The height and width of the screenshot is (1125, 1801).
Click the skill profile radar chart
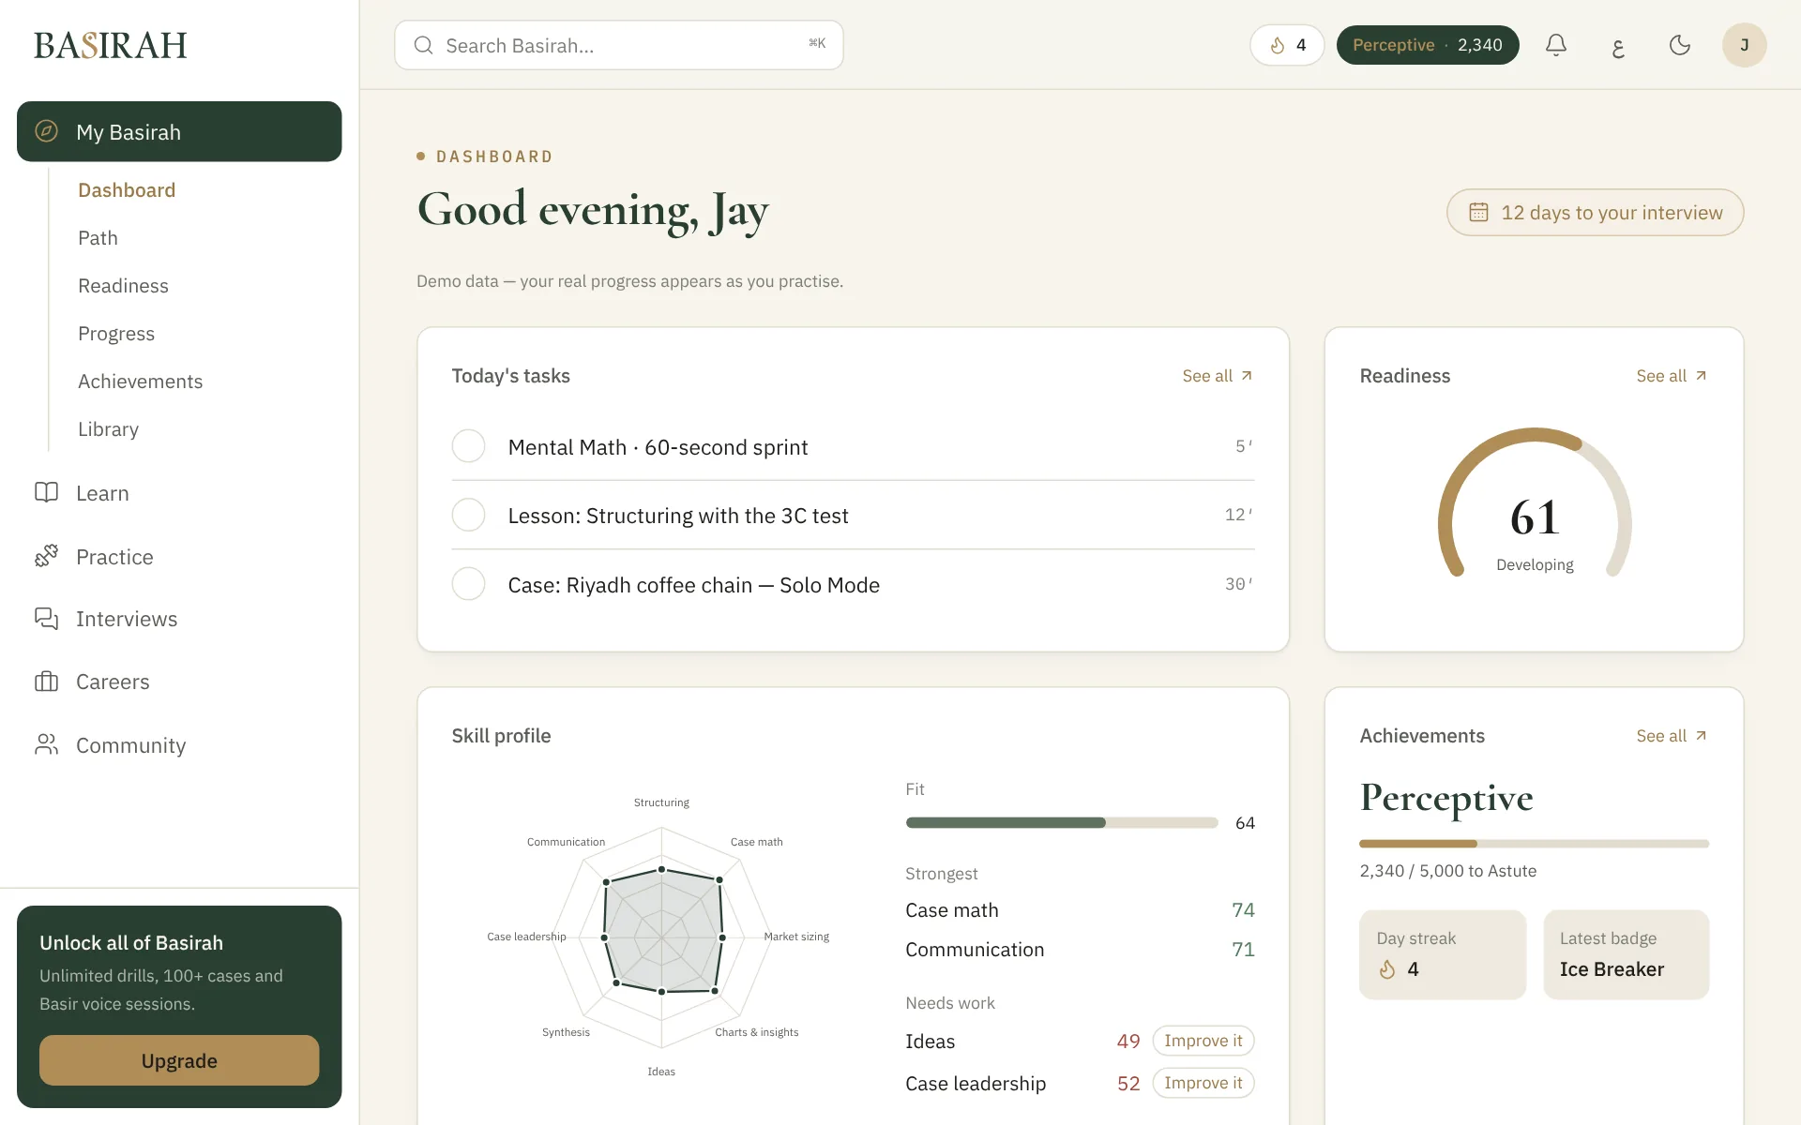point(661,937)
